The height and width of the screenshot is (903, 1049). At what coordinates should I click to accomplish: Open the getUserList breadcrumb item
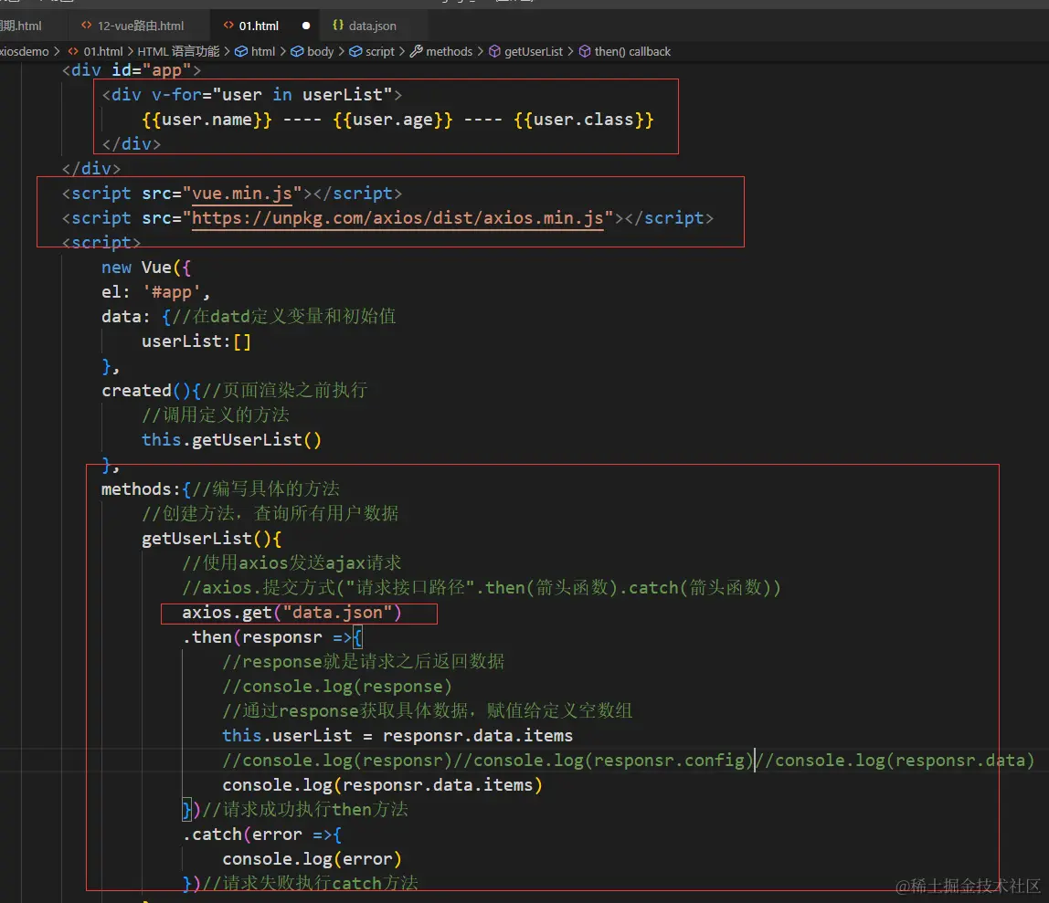[534, 51]
